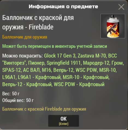
Task: Select Glock 17 Gen 3 in paintable list
Action: pyautogui.click(x=60, y=56)
